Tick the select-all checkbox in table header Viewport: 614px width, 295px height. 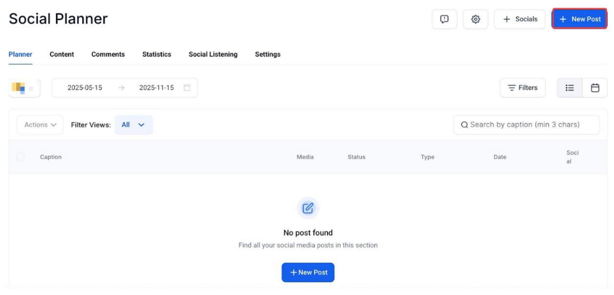click(21, 157)
